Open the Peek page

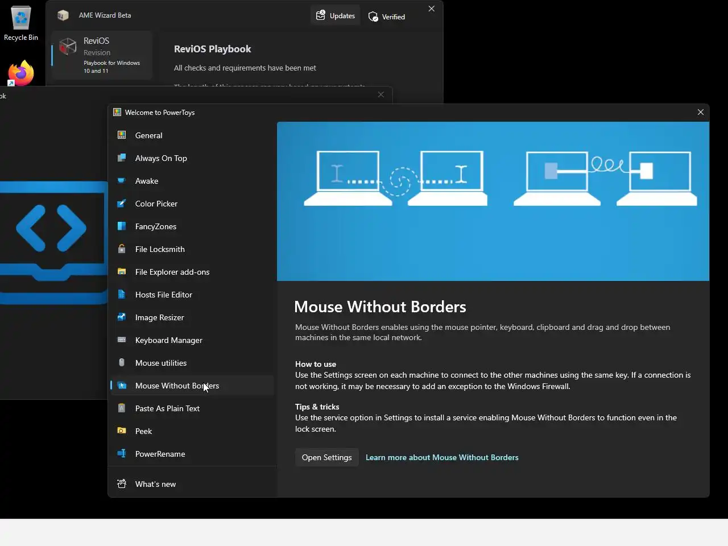coord(192,431)
